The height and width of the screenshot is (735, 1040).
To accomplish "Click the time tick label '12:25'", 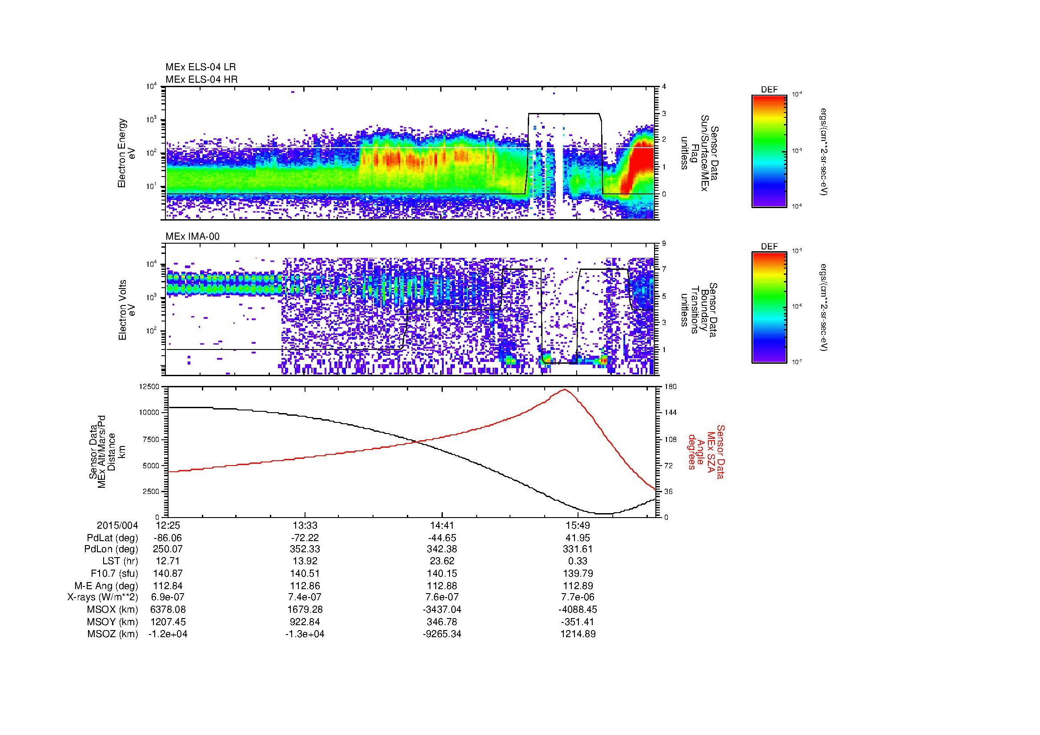I will [168, 526].
